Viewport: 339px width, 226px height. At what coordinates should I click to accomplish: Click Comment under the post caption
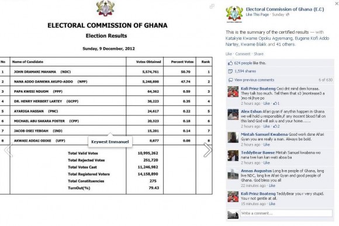(x=243, y=54)
